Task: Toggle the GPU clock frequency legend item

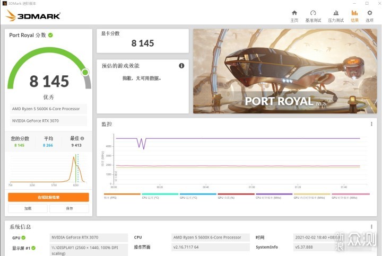Action: 351,196
